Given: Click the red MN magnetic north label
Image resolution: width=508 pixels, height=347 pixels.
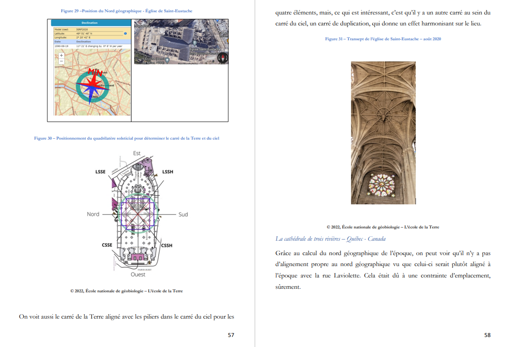Looking at the screenshot, I should click(x=95, y=72).
